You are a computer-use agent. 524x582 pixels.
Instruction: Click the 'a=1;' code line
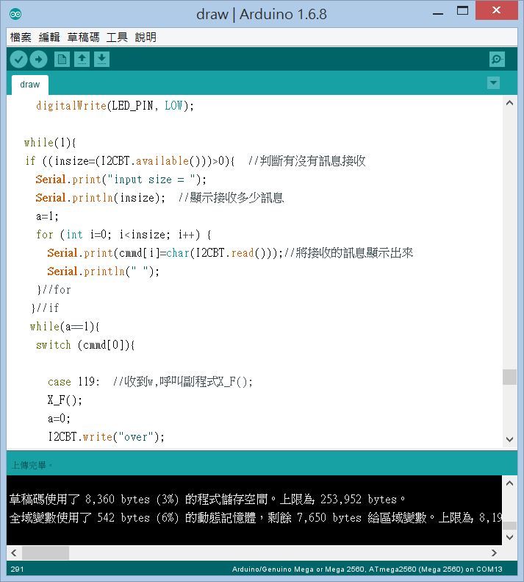(x=47, y=216)
